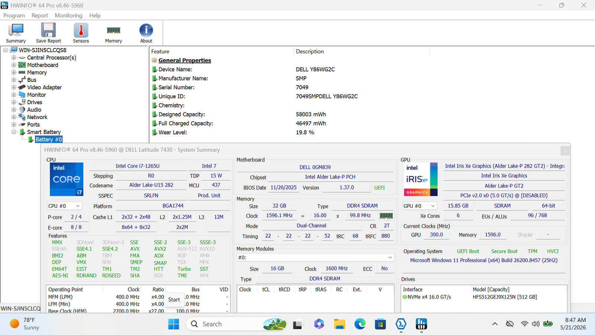
Task: Select the Drives label in tree
Action: [x=35, y=102]
